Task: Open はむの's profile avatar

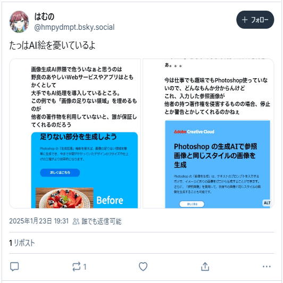Action: pyautogui.click(x=19, y=22)
